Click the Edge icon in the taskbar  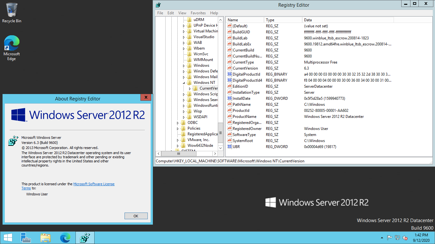(65, 238)
